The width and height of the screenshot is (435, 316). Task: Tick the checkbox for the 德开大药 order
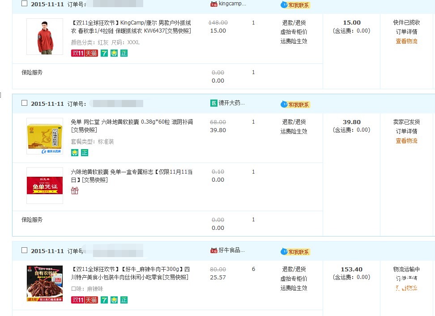pyautogui.click(x=25, y=103)
